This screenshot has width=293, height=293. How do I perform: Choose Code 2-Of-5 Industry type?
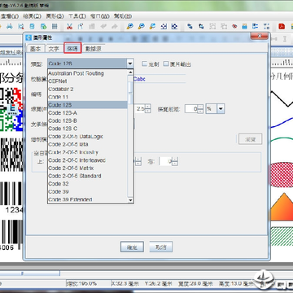(87, 152)
